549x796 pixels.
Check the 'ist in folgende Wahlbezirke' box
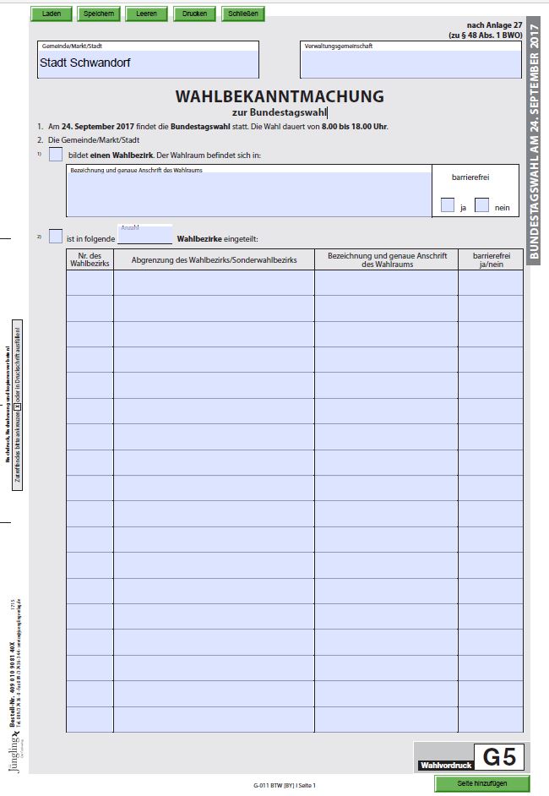(x=56, y=236)
